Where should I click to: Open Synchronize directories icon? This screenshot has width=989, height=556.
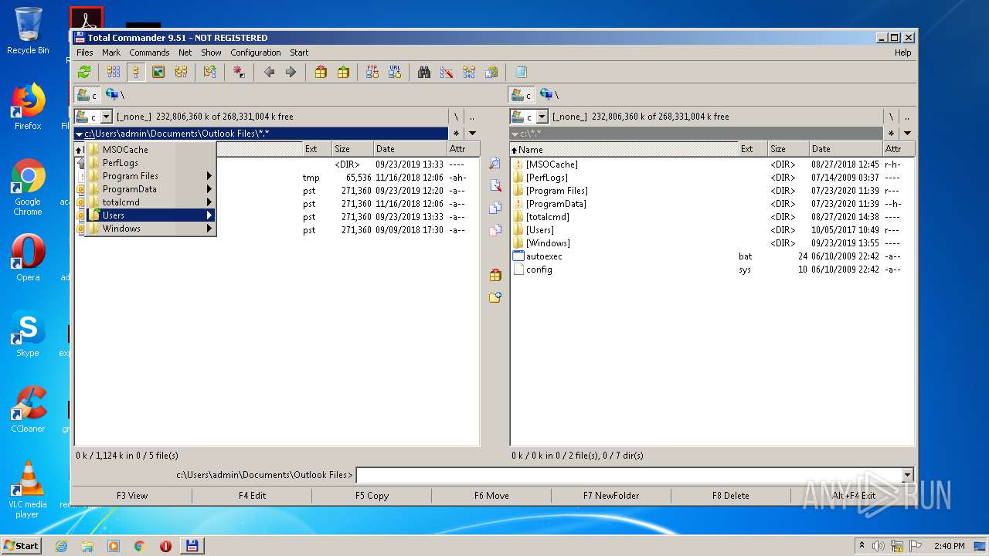tap(469, 72)
